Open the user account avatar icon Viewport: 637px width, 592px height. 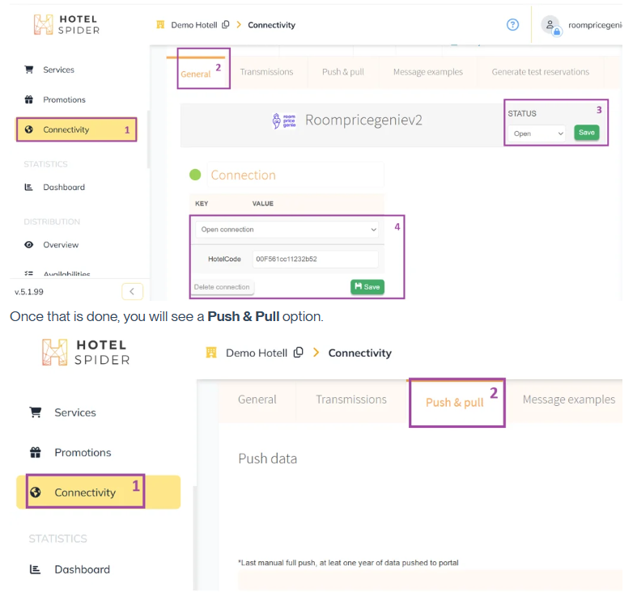point(550,25)
